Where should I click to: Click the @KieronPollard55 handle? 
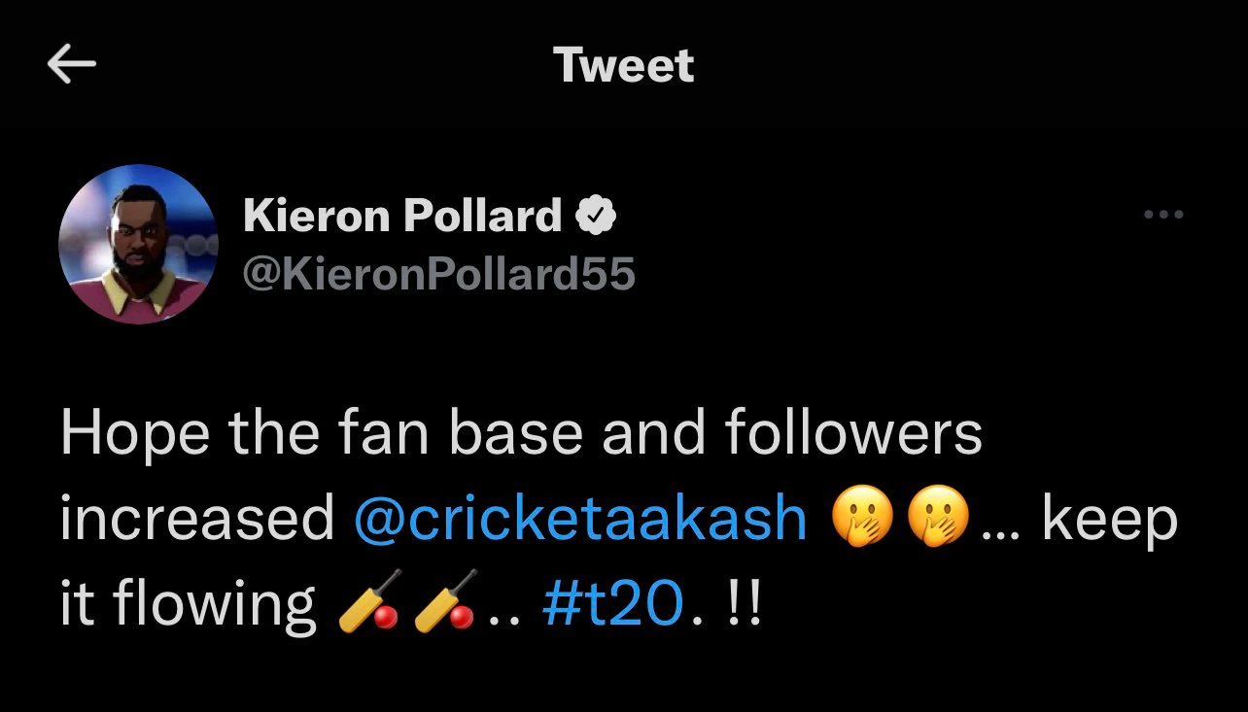438,275
